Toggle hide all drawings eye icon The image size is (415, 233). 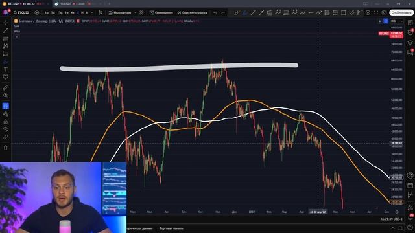[x=6, y=129]
